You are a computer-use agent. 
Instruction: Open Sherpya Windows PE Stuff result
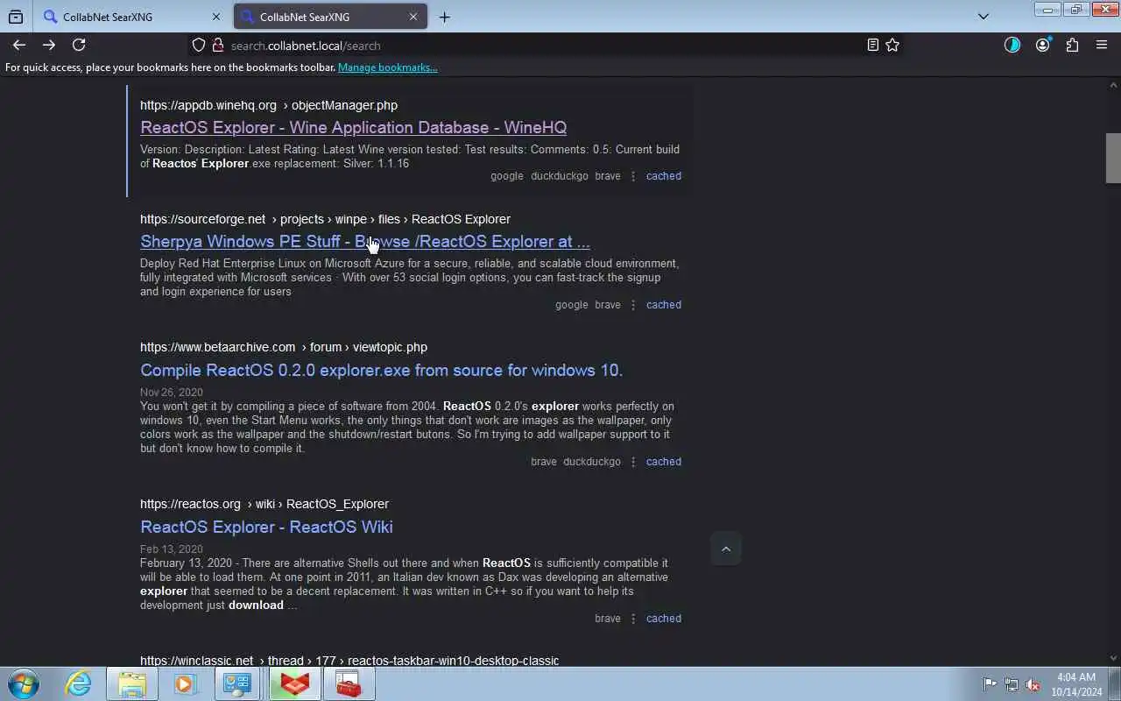coord(364,241)
